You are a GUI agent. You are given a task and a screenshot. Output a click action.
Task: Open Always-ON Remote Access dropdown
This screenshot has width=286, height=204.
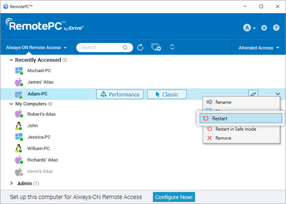36,48
